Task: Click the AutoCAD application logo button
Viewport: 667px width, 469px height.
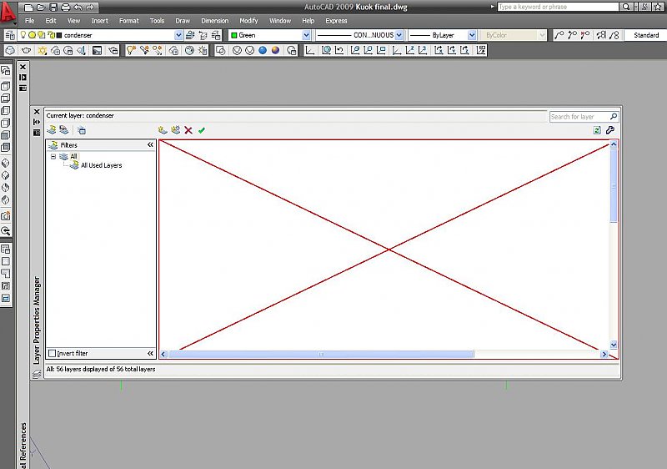Action: pyautogui.click(x=10, y=10)
